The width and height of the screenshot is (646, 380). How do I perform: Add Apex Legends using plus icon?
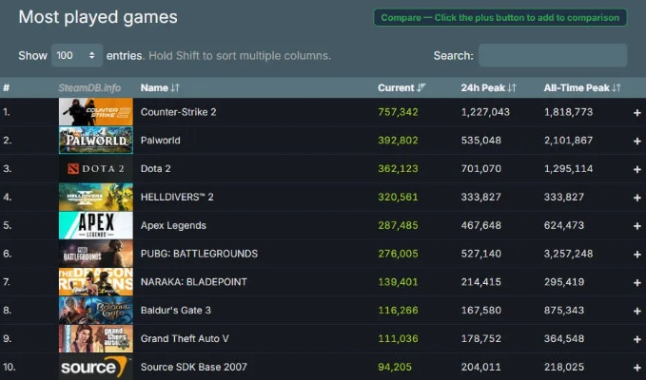637,226
